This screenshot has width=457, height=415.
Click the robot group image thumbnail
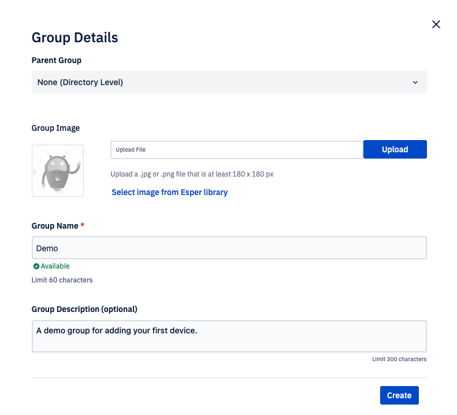pos(58,171)
